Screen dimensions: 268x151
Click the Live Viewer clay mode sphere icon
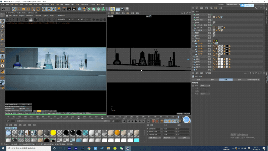36,19
